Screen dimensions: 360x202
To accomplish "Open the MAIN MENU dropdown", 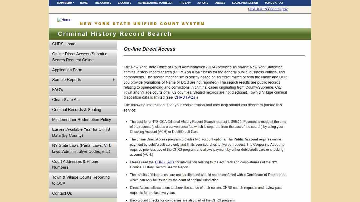I will (65, 3).
